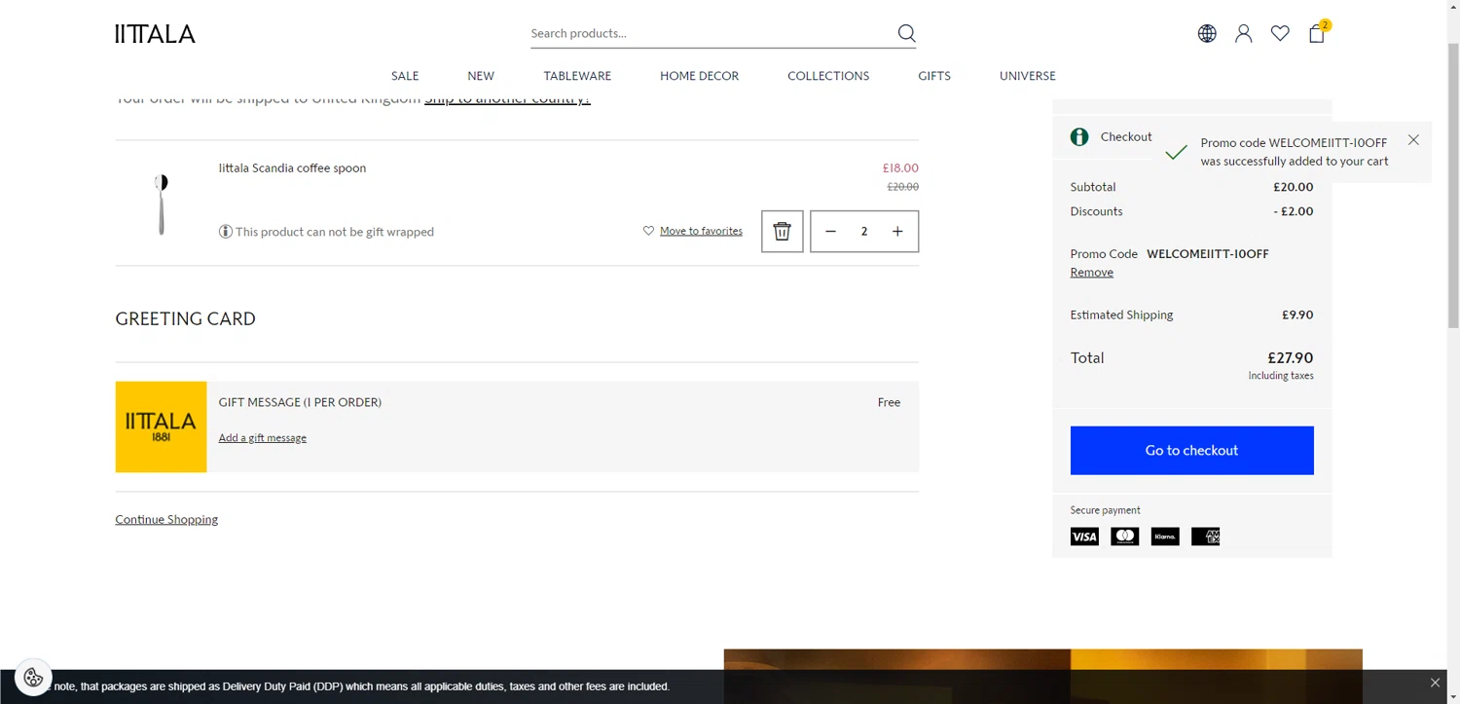Click the Visa payment icon
Image resolution: width=1460 pixels, height=704 pixels.
1084,537
